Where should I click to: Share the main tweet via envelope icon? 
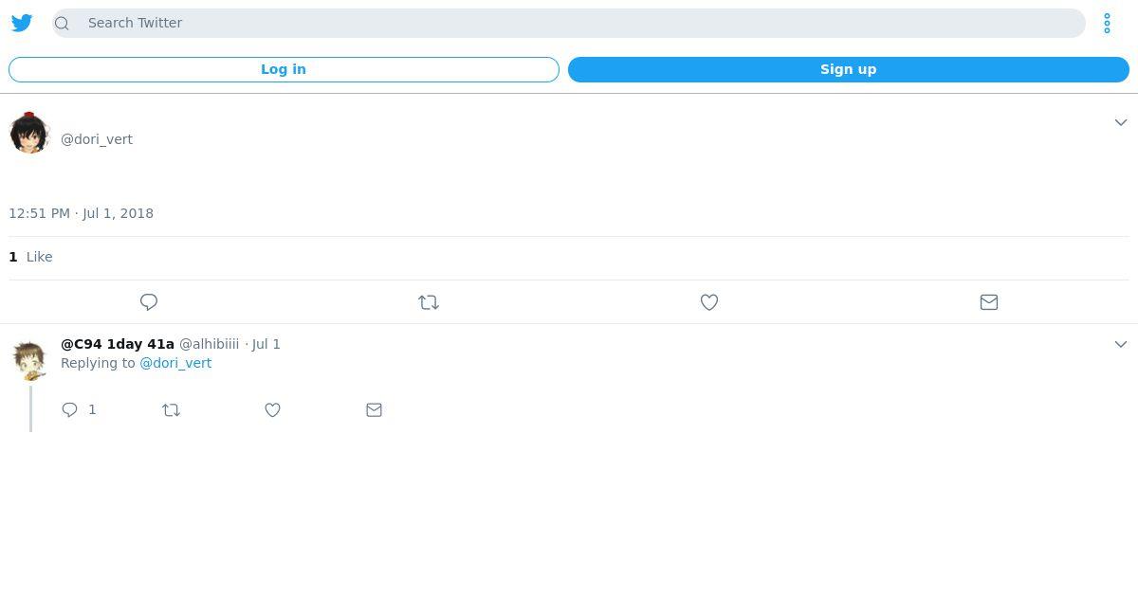point(989,302)
